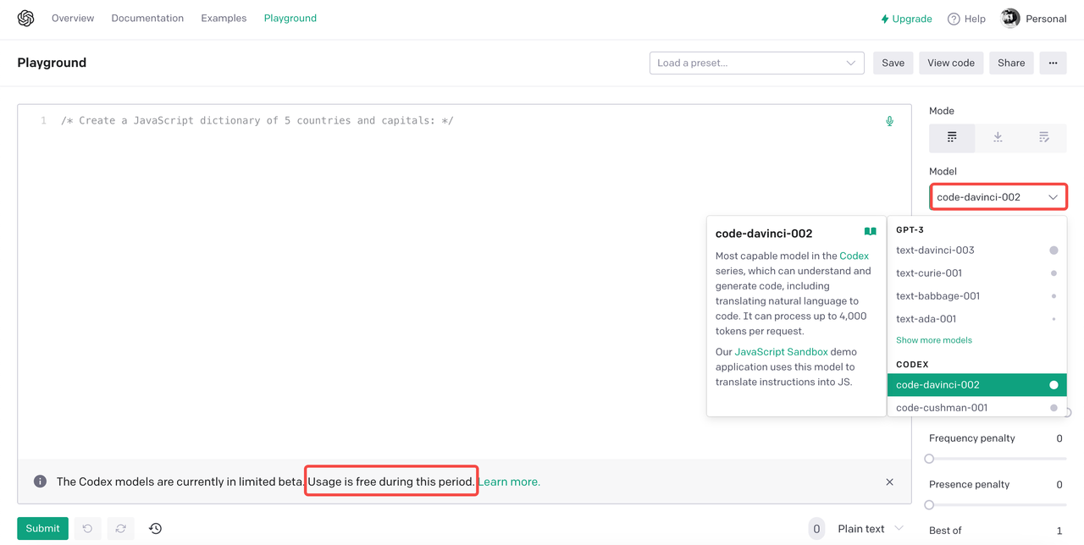The image size is (1084, 545).
Task: Adjust the Presence penalty slider
Action: click(998, 505)
